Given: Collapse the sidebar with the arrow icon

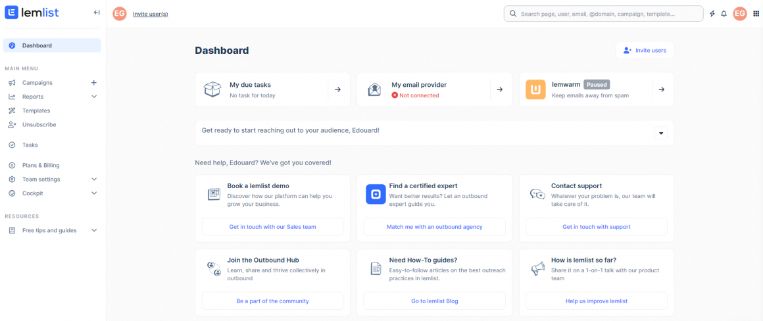Looking at the screenshot, I should (x=97, y=12).
